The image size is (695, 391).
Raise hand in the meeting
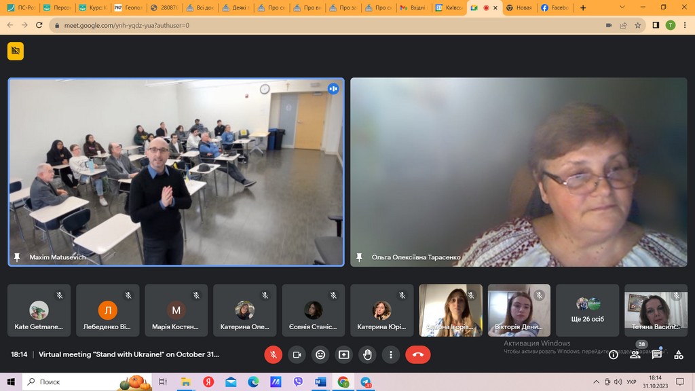pos(367,354)
